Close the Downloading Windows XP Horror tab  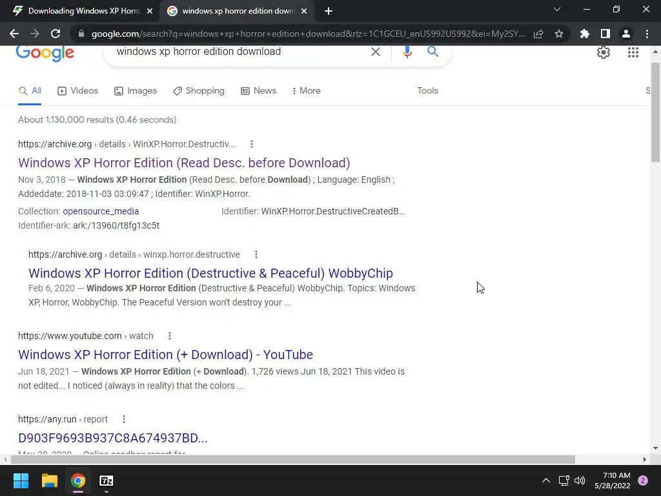[x=150, y=11]
